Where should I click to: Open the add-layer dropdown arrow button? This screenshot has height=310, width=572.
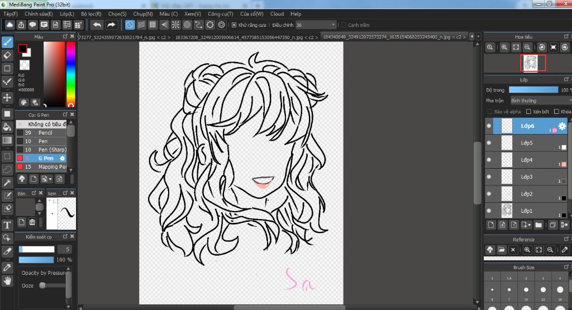(x=526, y=225)
